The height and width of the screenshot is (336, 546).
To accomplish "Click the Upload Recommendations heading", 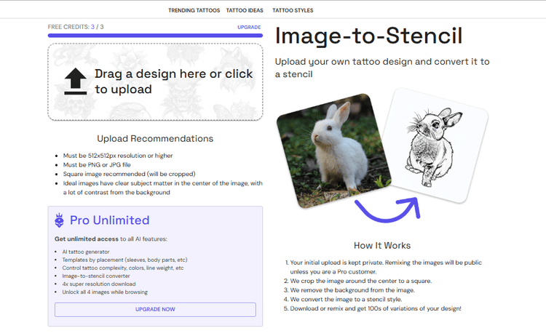I will tap(155, 138).
